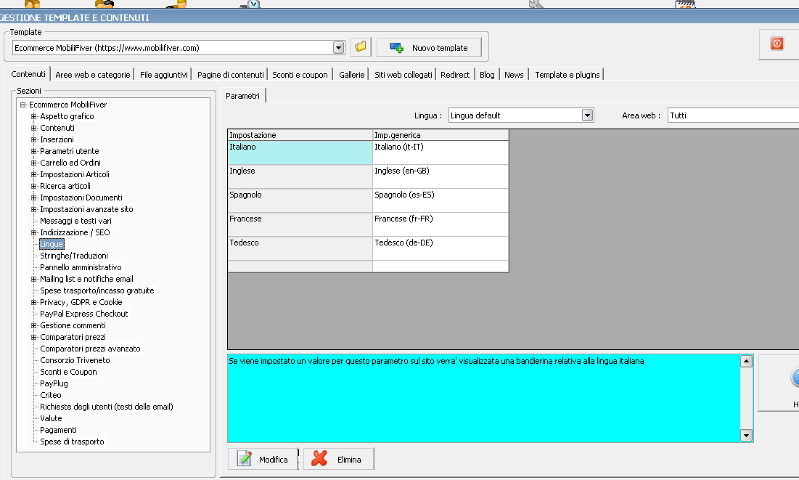Open the Blog tab
Viewport: 799px width, 480px height.
pos(487,75)
